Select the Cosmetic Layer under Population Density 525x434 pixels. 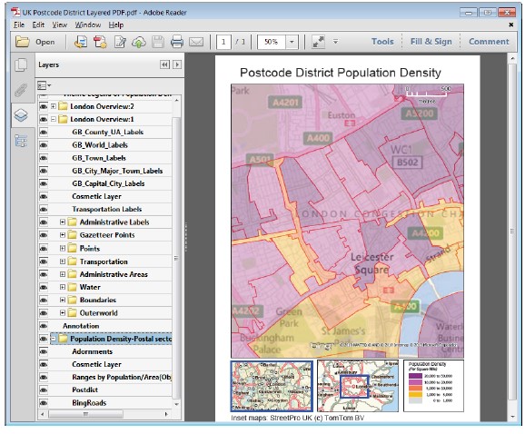(x=96, y=364)
